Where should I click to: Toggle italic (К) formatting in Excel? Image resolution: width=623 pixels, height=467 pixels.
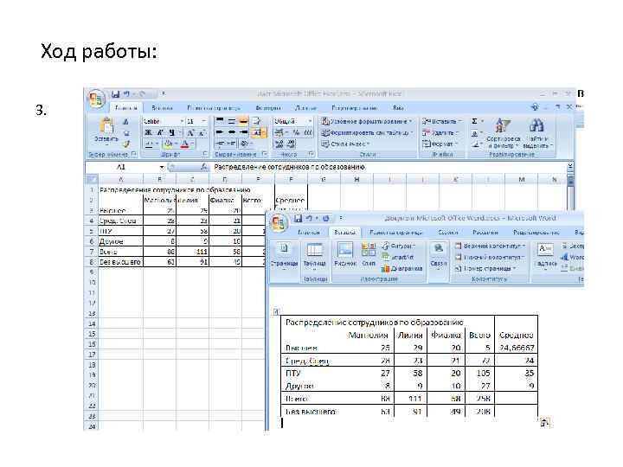(160, 132)
